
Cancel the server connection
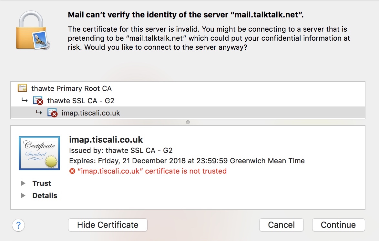click(x=281, y=225)
